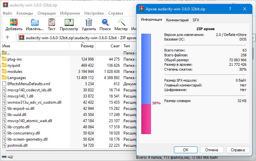Click the size value 13 409 112
Viewport: 256px width, 161px height.
[85, 77]
